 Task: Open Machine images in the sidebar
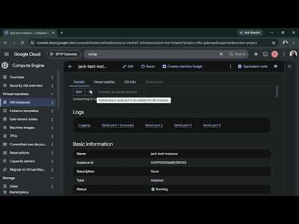click(x=22, y=128)
